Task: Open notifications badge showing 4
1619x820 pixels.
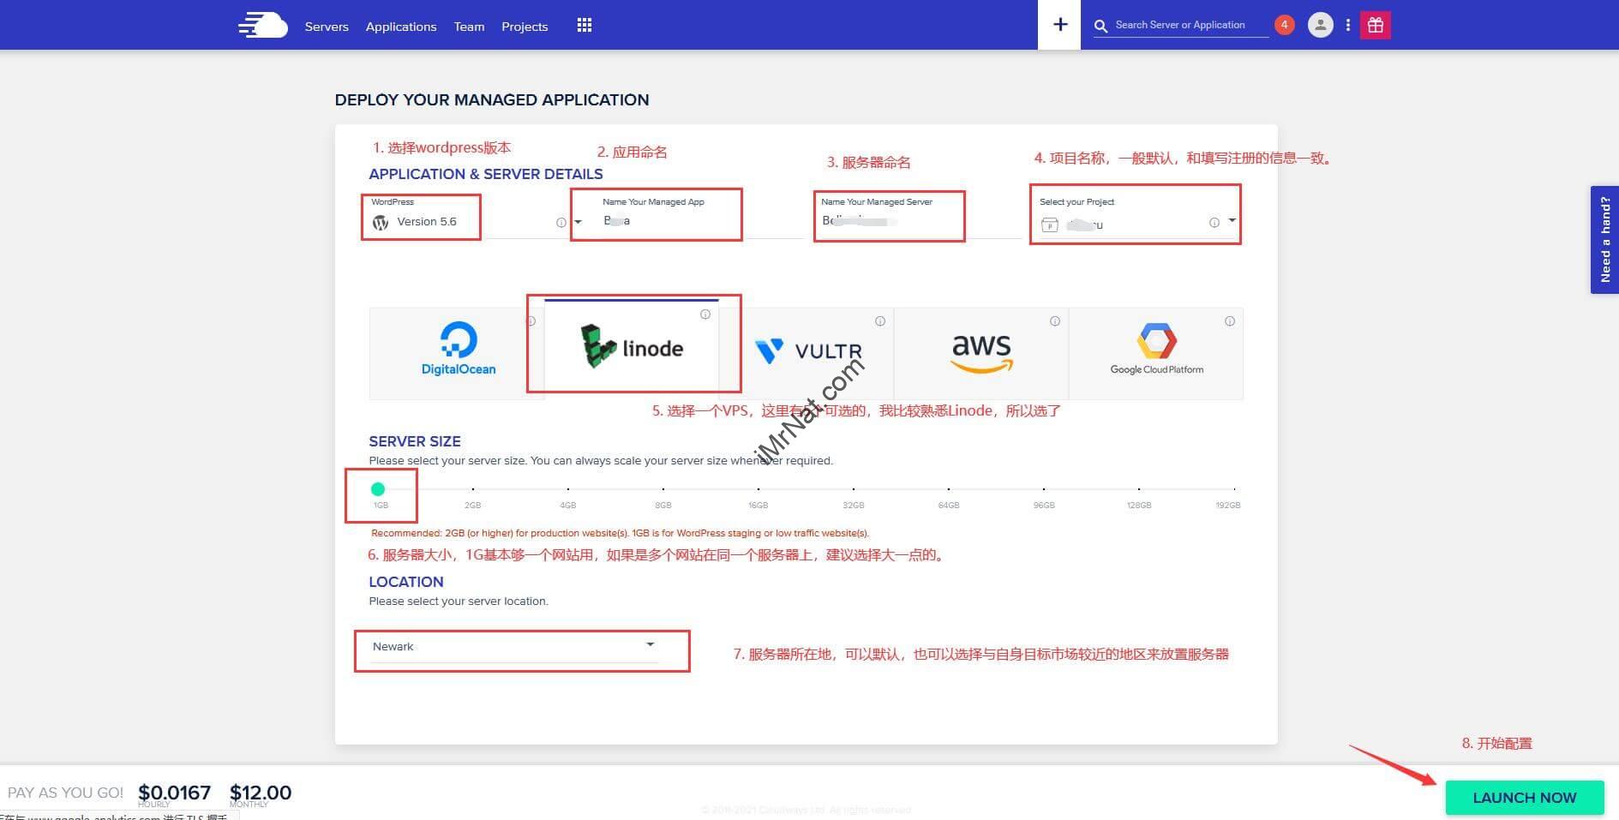Action: [1284, 25]
